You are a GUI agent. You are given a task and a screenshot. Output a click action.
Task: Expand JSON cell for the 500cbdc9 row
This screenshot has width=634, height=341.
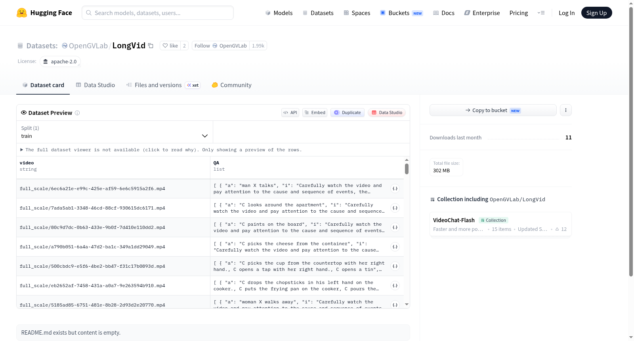[x=395, y=266]
